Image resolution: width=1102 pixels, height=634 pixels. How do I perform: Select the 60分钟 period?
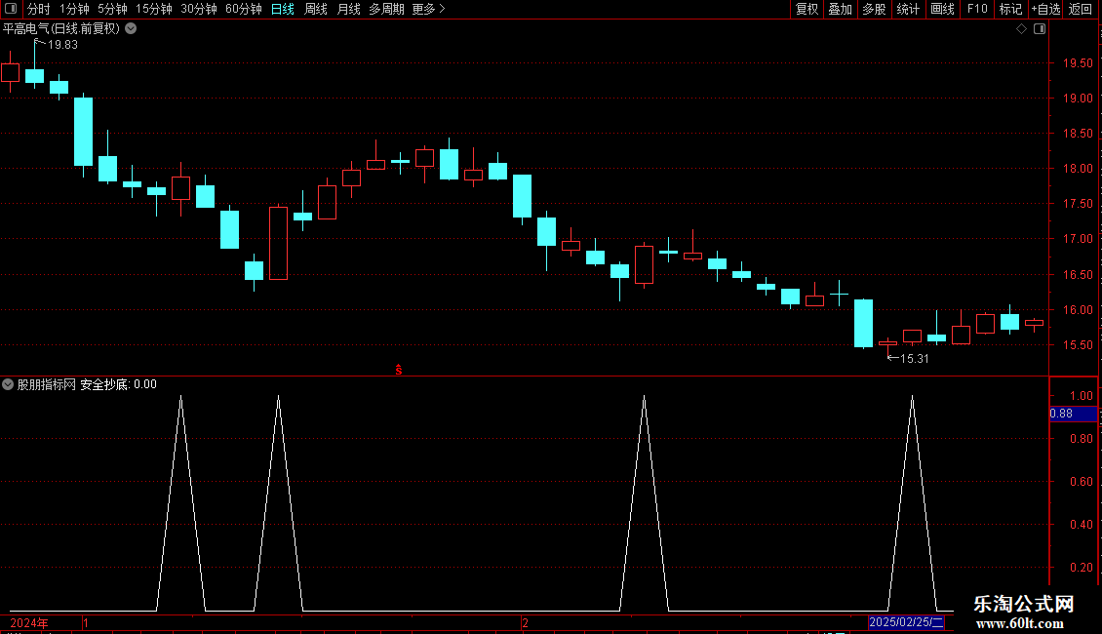[243, 9]
